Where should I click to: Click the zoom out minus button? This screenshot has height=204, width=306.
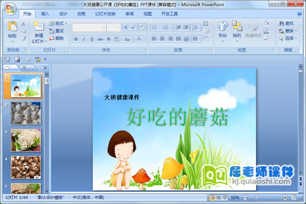click(x=245, y=197)
